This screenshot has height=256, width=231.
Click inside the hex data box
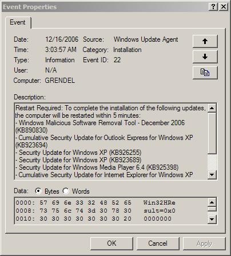tap(111, 211)
